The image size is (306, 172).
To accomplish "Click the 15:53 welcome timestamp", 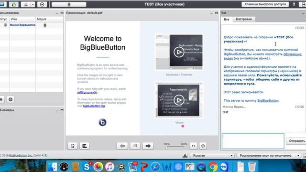I will click(299, 28).
